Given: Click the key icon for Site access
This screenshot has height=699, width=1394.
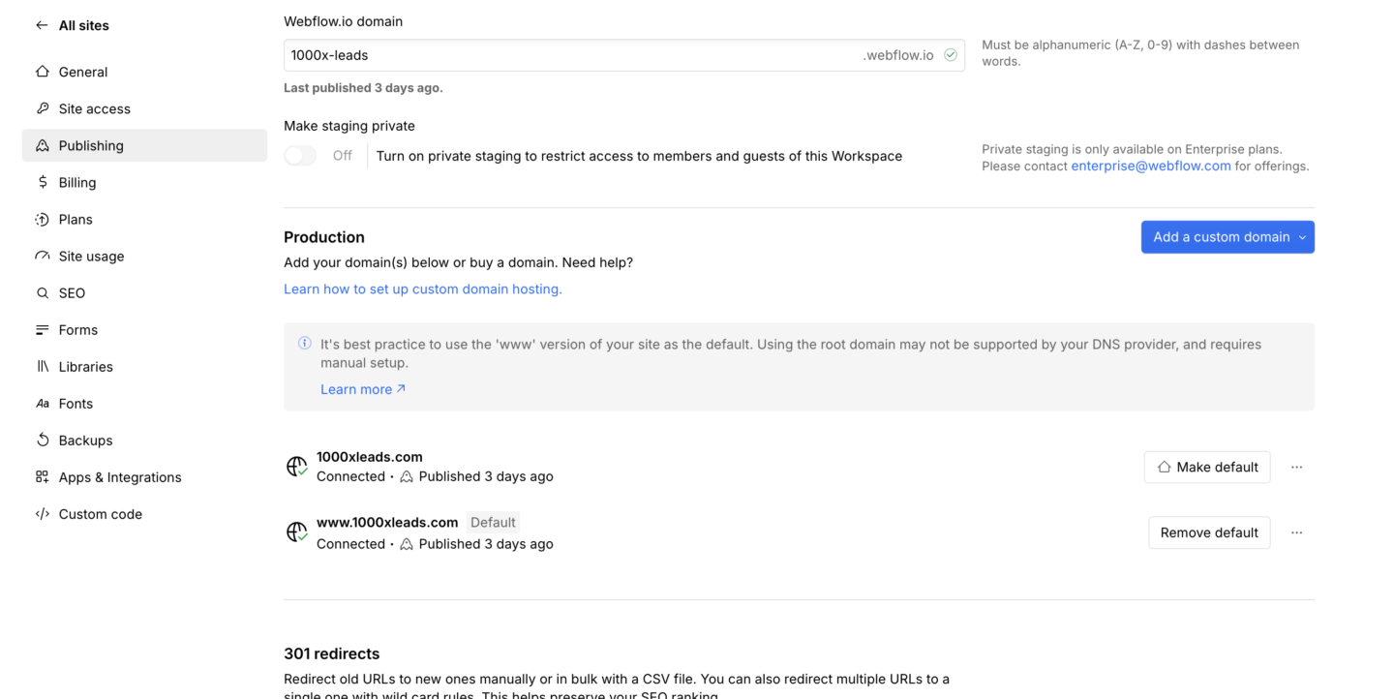Looking at the screenshot, I should point(42,108).
